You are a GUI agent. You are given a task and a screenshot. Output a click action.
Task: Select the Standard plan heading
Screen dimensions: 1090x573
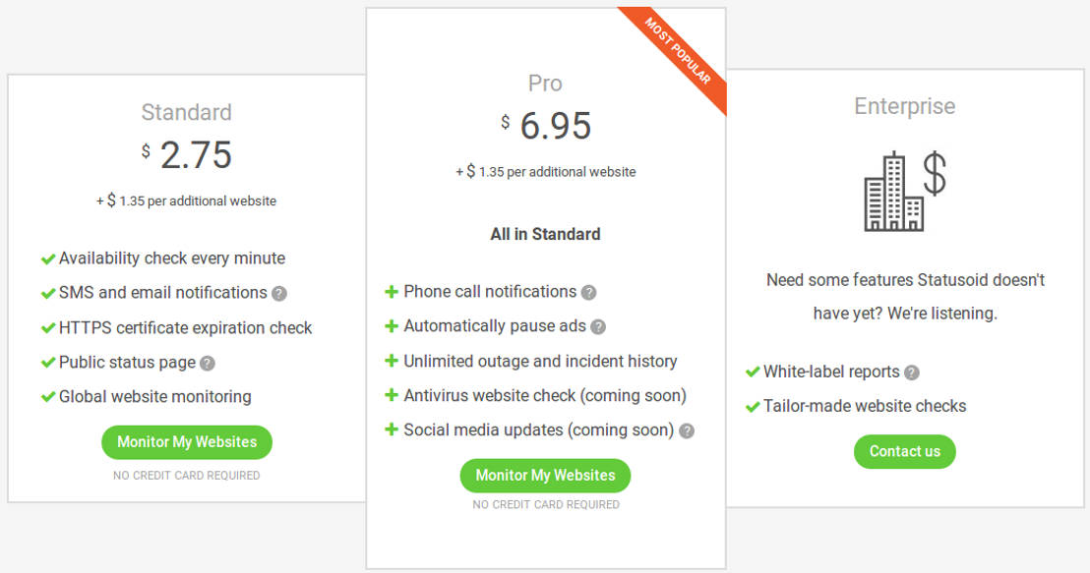pos(186,112)
